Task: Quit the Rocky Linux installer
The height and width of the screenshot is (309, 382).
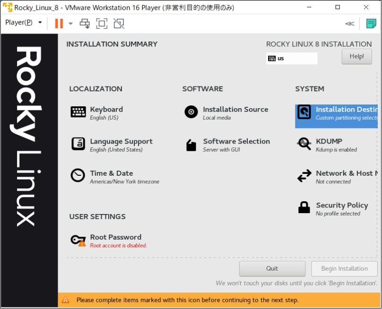Action: [272, 268]
